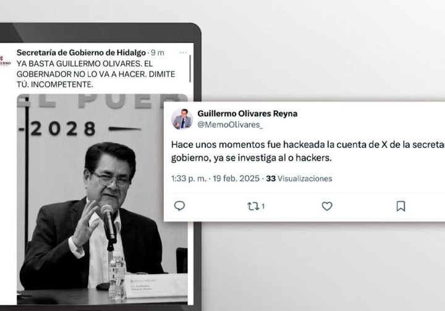Open the black and white press photo
The width and height of the screenshot is (445, 311).
pos(102,199)
